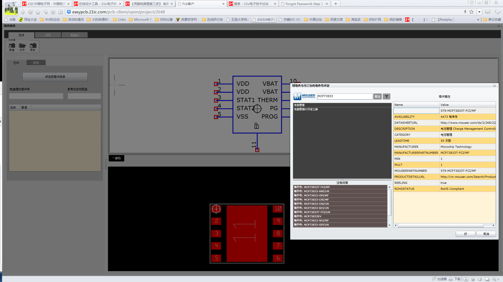Open the 61EDA电子 bookmark
Screen dimensions: 503x282
pyautogui.click(x=264, y=20)
